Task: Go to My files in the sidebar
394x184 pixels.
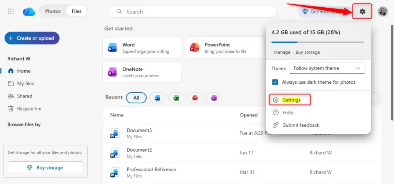Action: click(25, 84)
